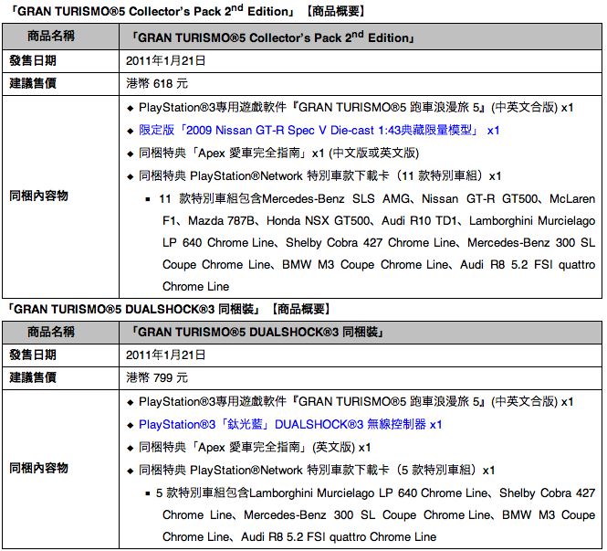
Task: Click the heading 「GRAN TURISMO®5 DUALSHOCK®3 同梱裝」【商品概要】
Action: click(170, 309)
